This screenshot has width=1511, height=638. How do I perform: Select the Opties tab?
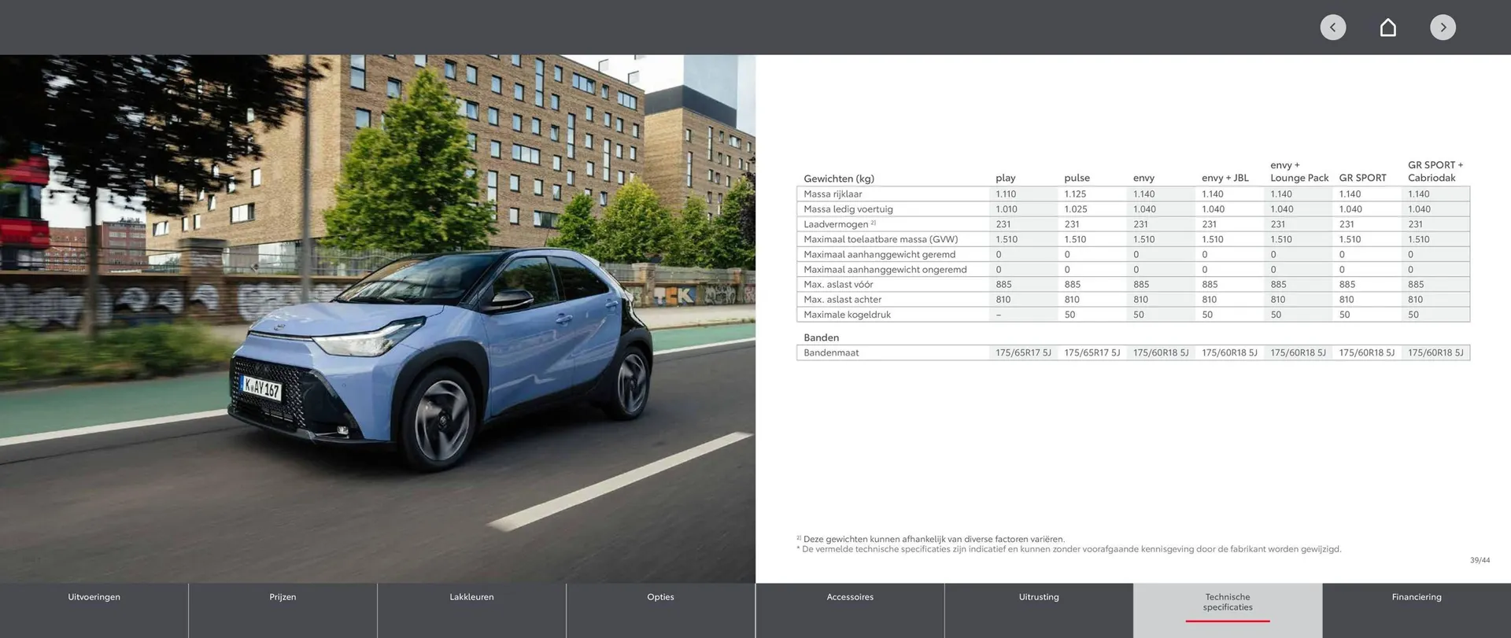click(x=661, y=610)
